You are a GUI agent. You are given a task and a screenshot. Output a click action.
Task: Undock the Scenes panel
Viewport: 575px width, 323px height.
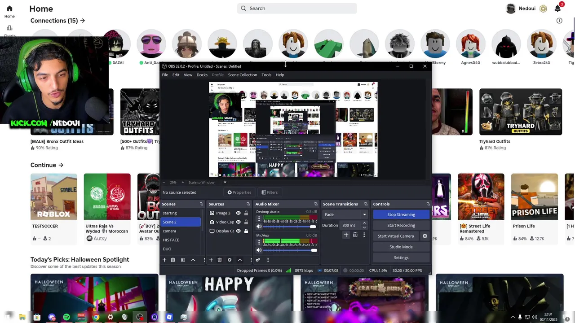point(201,204)
